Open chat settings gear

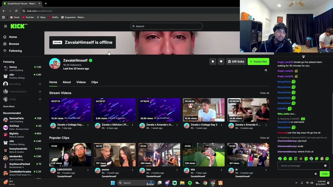pos(316,174)
